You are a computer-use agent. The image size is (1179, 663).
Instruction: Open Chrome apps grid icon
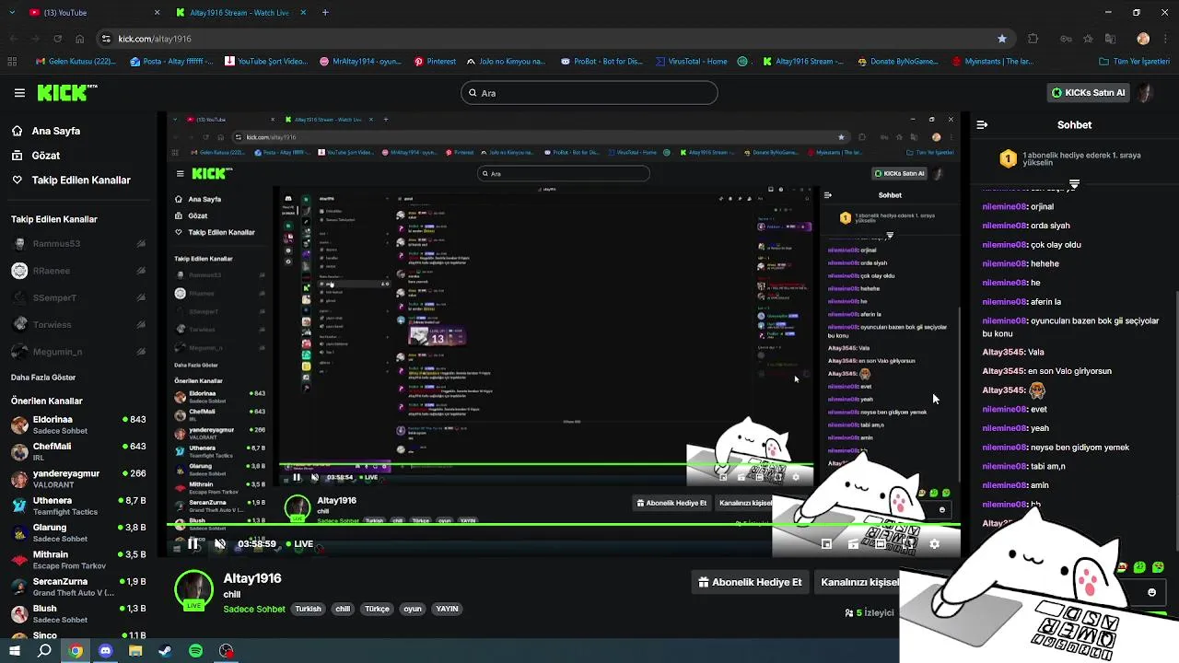[x=12, y=62]
